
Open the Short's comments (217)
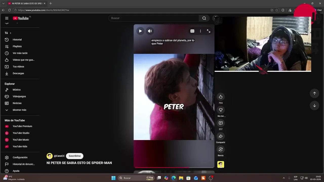click(221, 123)
